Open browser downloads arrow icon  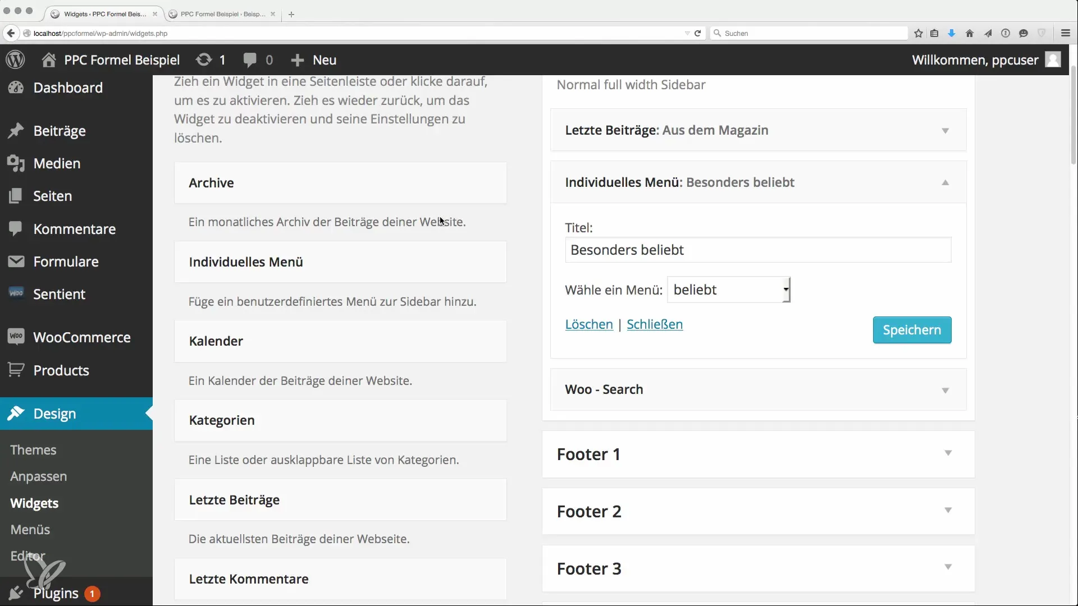coord(952,33)
